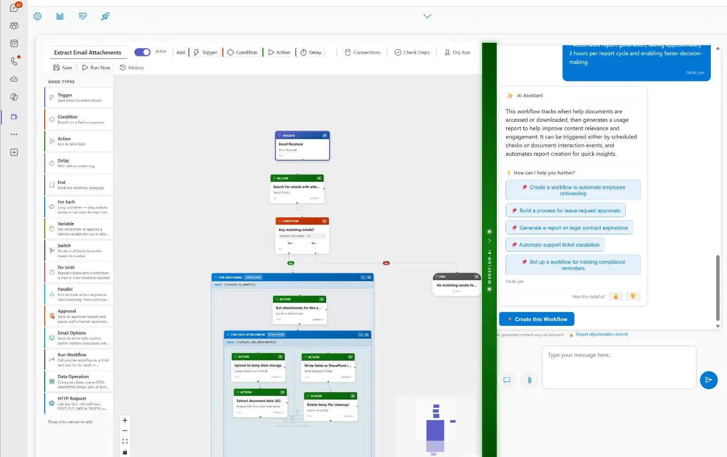Screen dimensions: 727x457
Task: Fit workflow view to screen
Action: pos(125,441)
